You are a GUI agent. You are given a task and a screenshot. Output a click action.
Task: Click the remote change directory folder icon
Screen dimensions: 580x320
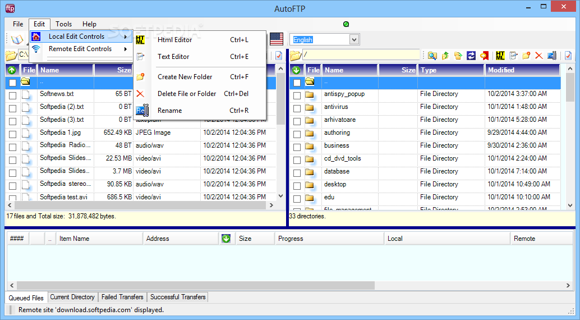(458, 56)
